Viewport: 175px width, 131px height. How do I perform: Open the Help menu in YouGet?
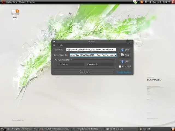tap(61, 45)
